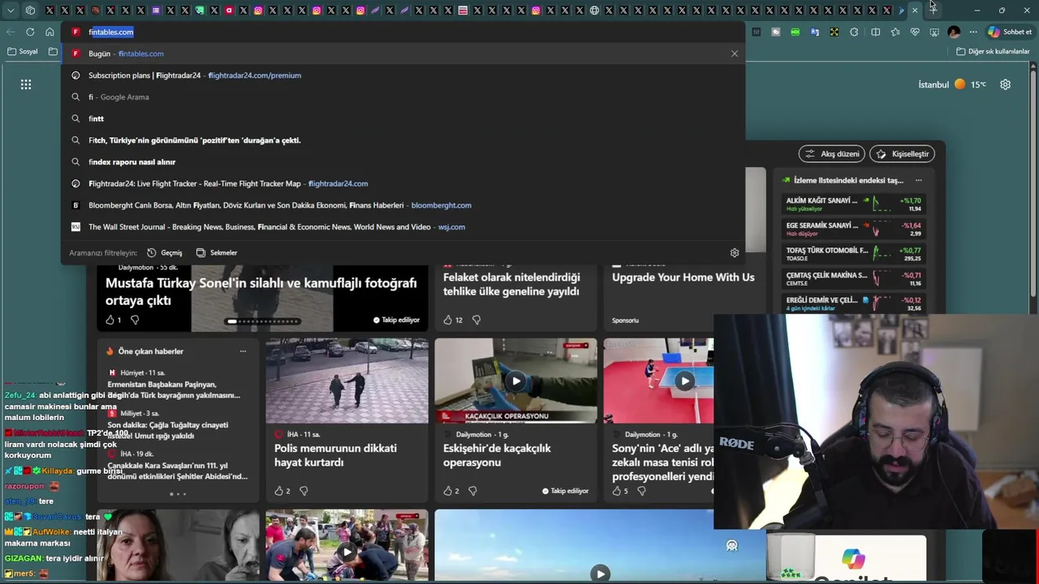Image resolution: width=1039 pixels, height=584 pixels.
Task: Play the Sony Ace table tennis video
Action: click(684, 381)
